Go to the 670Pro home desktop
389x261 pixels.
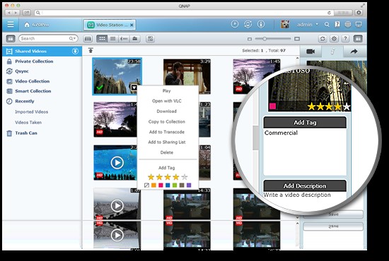point(37,25)
